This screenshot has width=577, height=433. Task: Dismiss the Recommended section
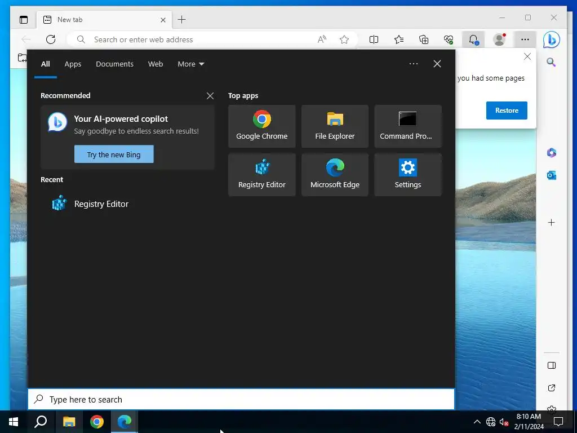pos(210,96)
